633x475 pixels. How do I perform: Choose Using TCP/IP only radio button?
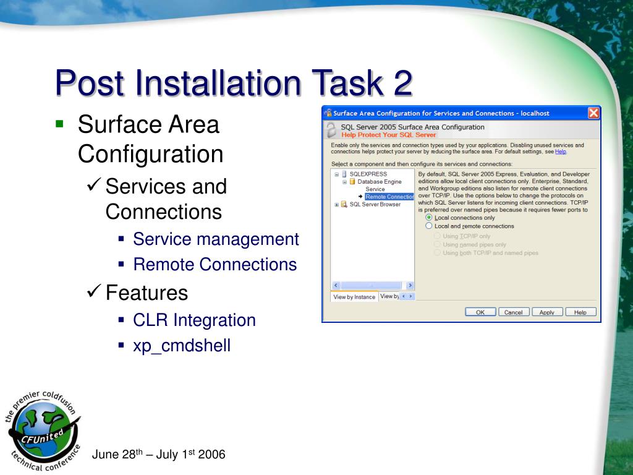[437, 236]
